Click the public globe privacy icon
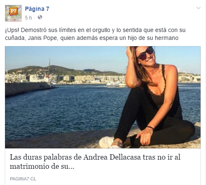206x185 pixels. 40,17
